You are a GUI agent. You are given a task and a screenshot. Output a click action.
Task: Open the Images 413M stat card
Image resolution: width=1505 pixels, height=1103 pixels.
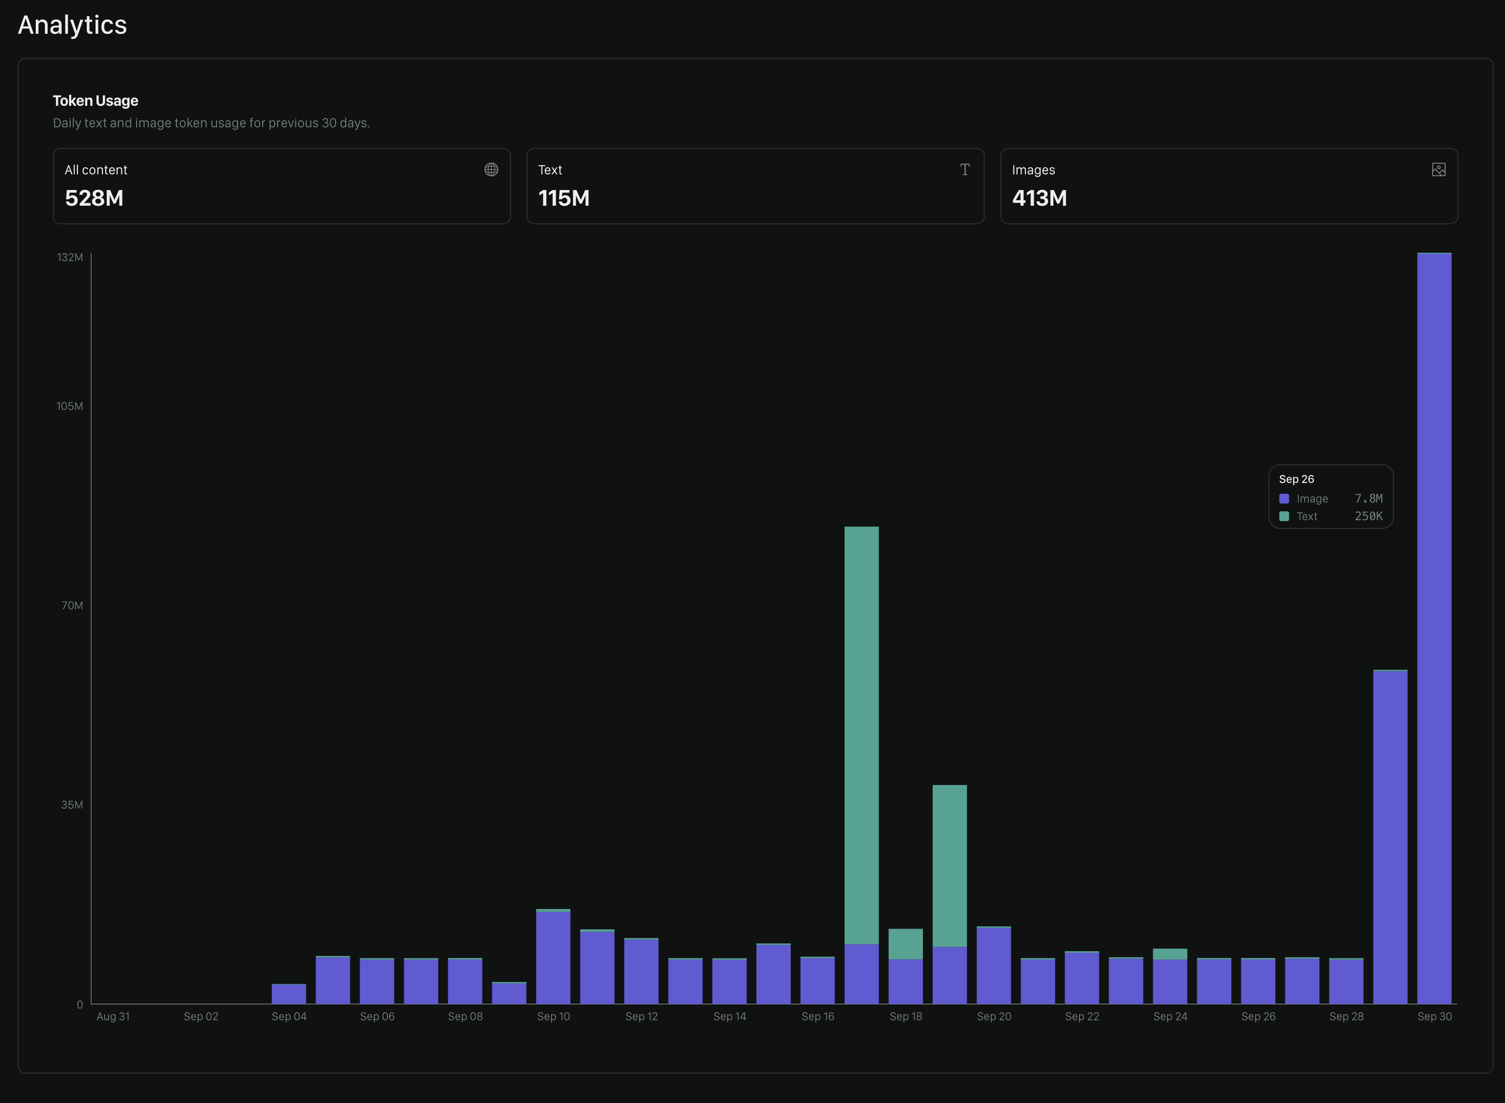(1229, 186)
